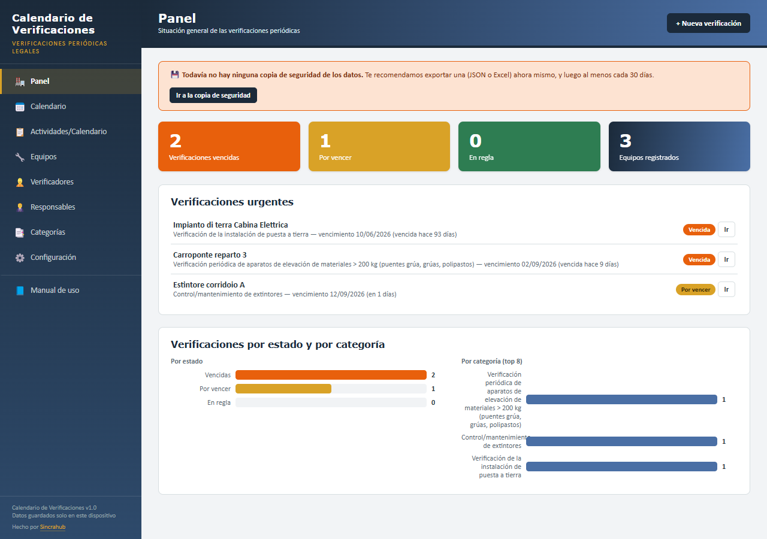Viewport: 767px width, 539px height.
Task: Open the Equipos section
Action: coord(71,157)
